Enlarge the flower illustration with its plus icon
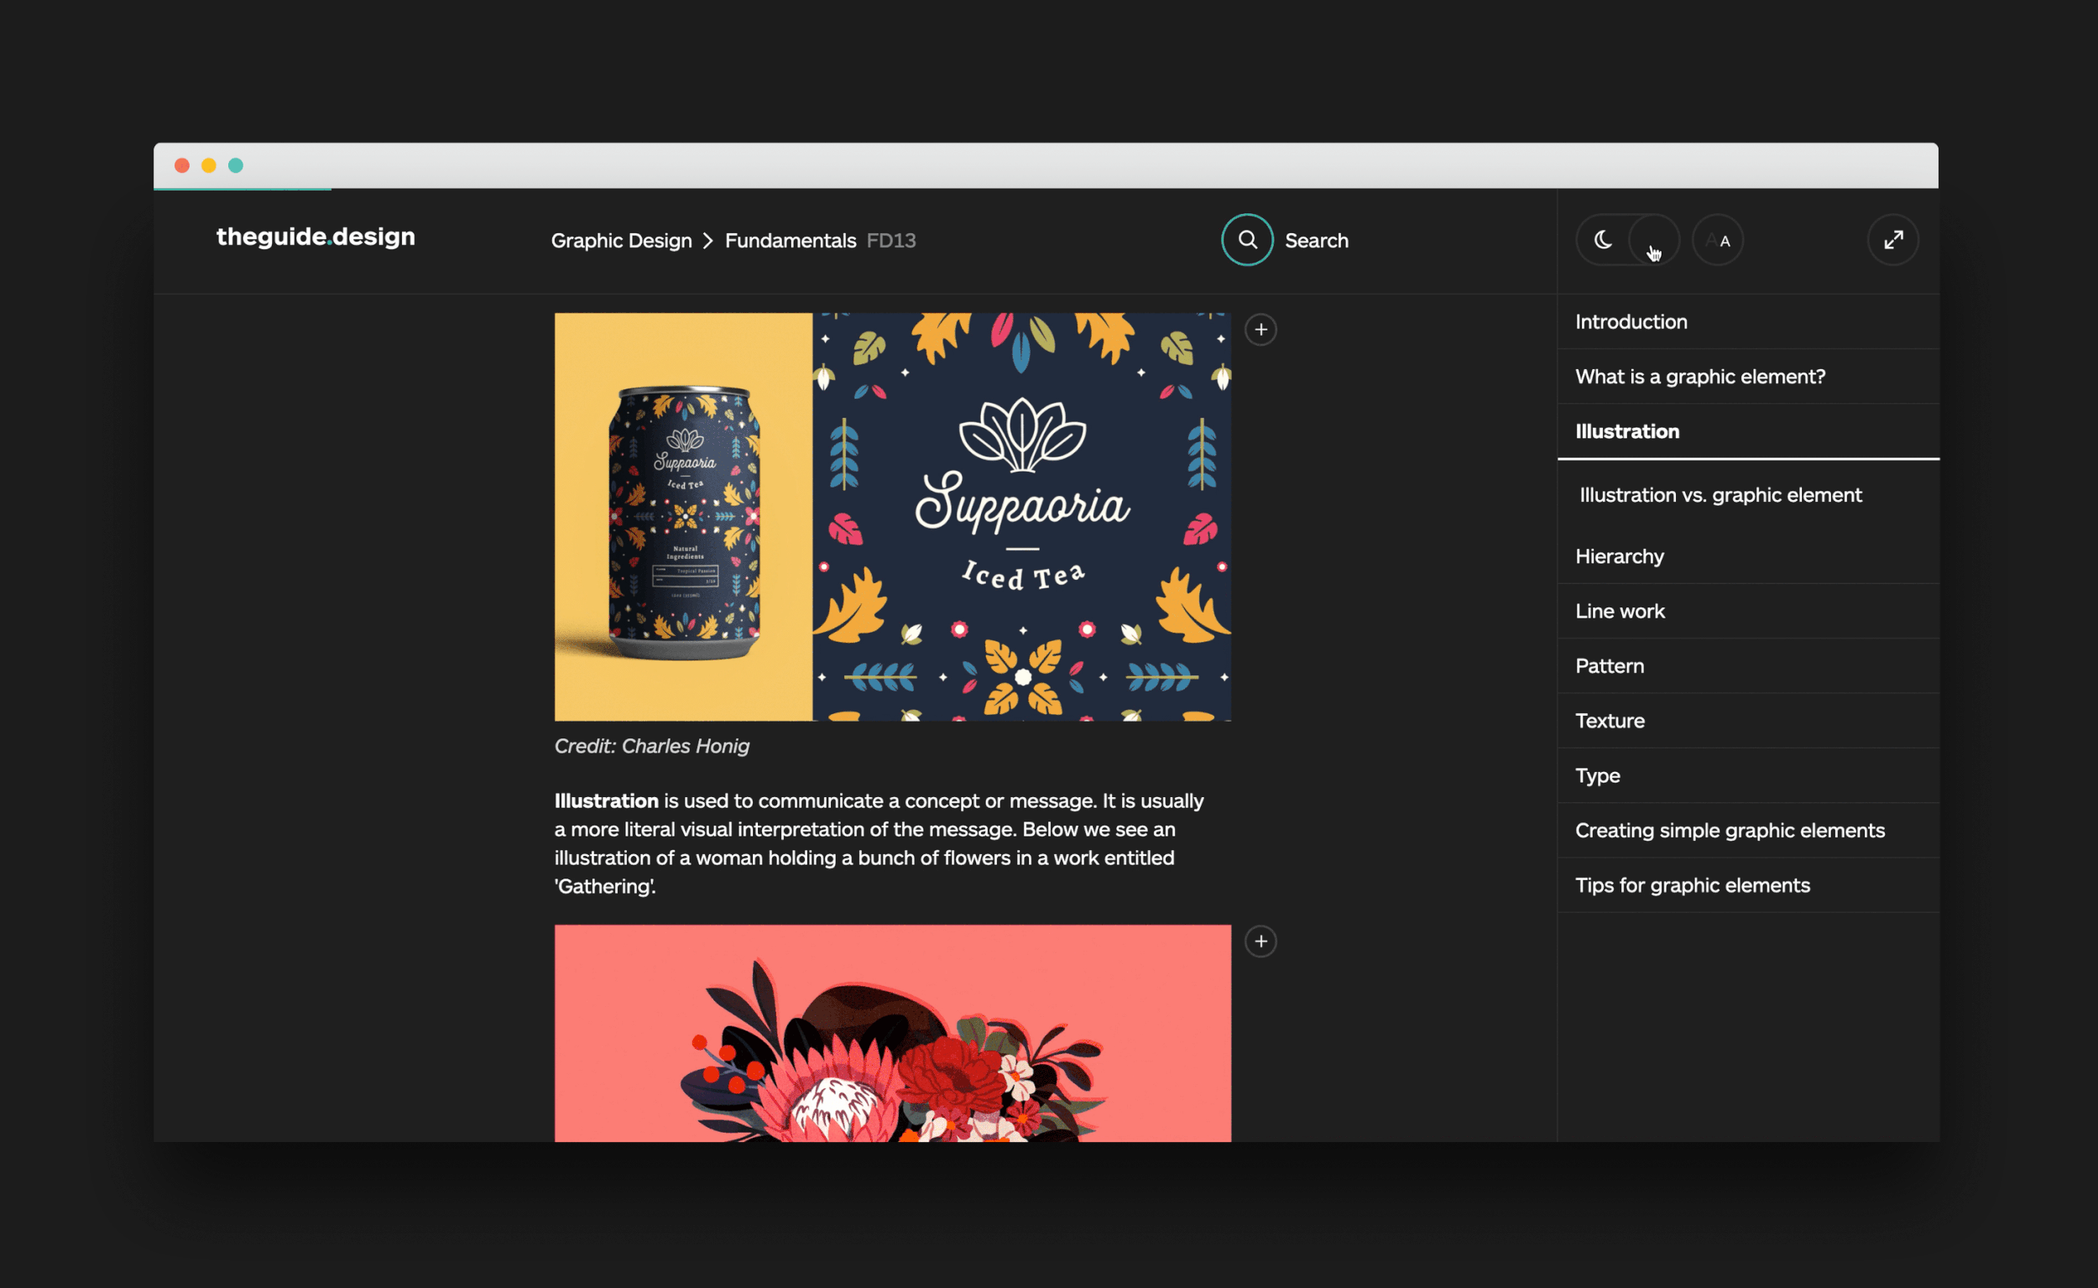The width and height of the screenshot is (2098, 1288). [x=1260, y=941]
